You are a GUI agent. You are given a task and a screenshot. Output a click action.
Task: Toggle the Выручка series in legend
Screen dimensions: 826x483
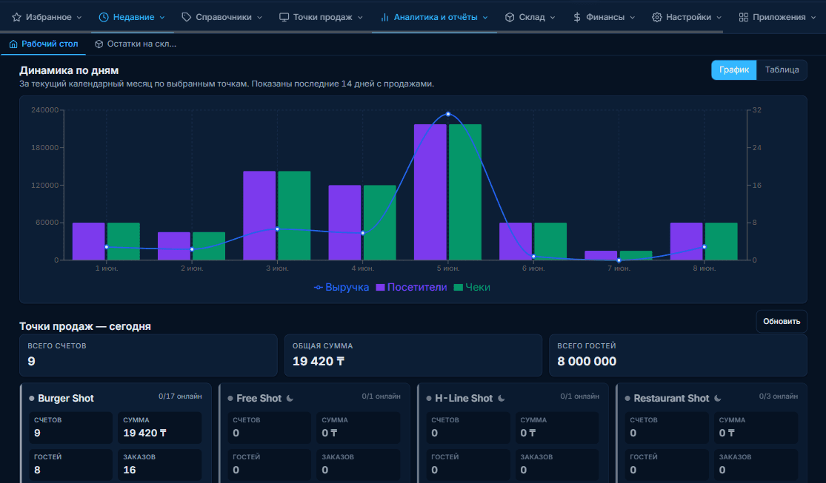pos(342,287)
